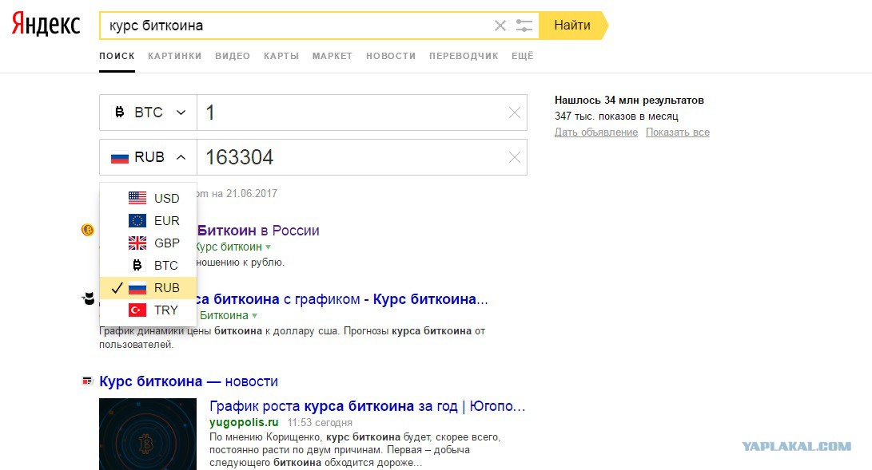Clear the RUB amount field value

(515, 157)
